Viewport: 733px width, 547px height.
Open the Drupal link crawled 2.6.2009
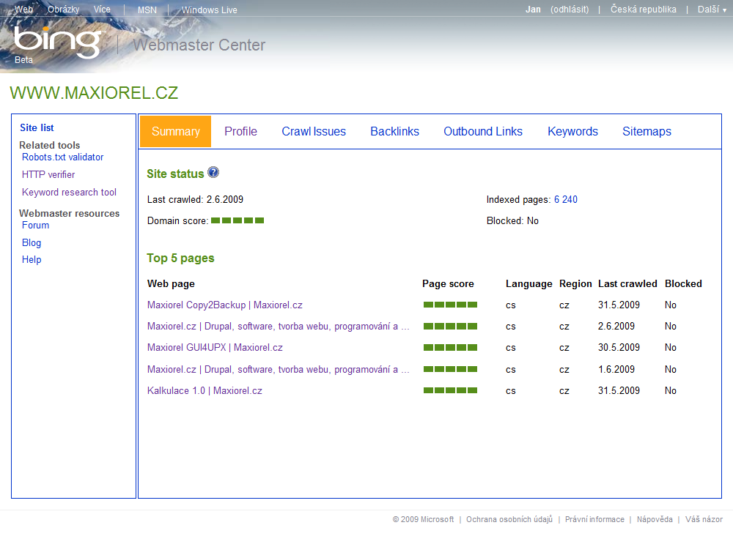coord(278,326)
